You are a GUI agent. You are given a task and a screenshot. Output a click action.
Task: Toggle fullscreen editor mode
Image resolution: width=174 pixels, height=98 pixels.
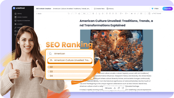[x=145, y=14]
